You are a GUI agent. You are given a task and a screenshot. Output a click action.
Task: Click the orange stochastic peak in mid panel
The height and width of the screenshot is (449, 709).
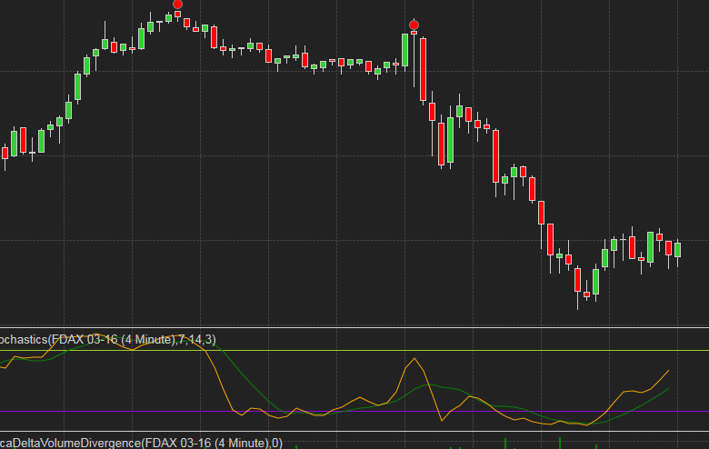click(x=414, y=359)
